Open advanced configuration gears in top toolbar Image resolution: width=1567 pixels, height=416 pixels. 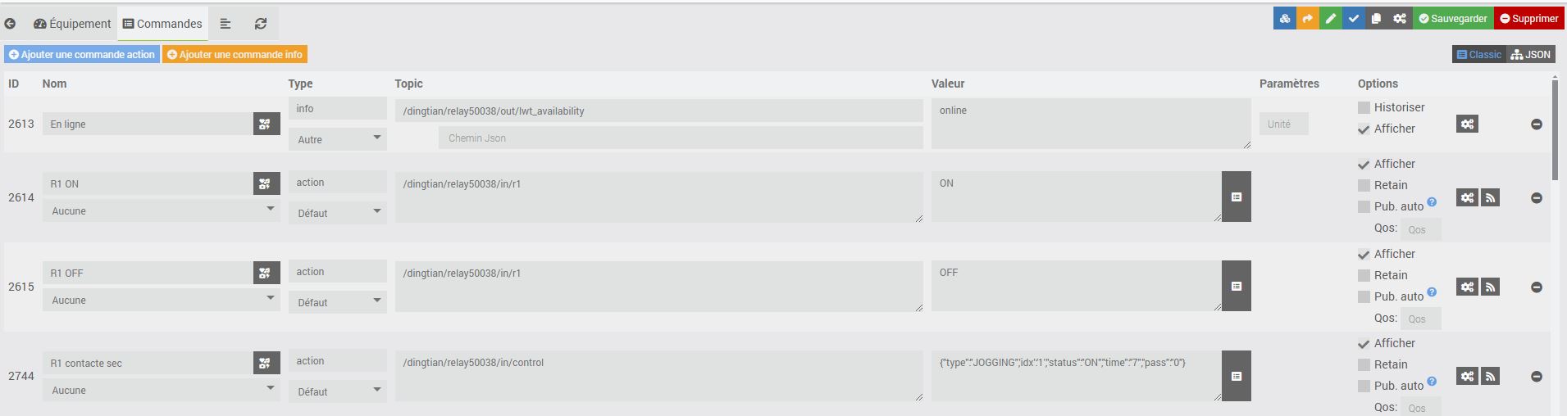tap(1400, 19)
